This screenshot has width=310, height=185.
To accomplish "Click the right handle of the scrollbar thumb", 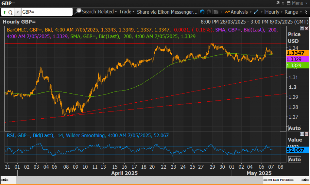I will click(x=292, y=180).
